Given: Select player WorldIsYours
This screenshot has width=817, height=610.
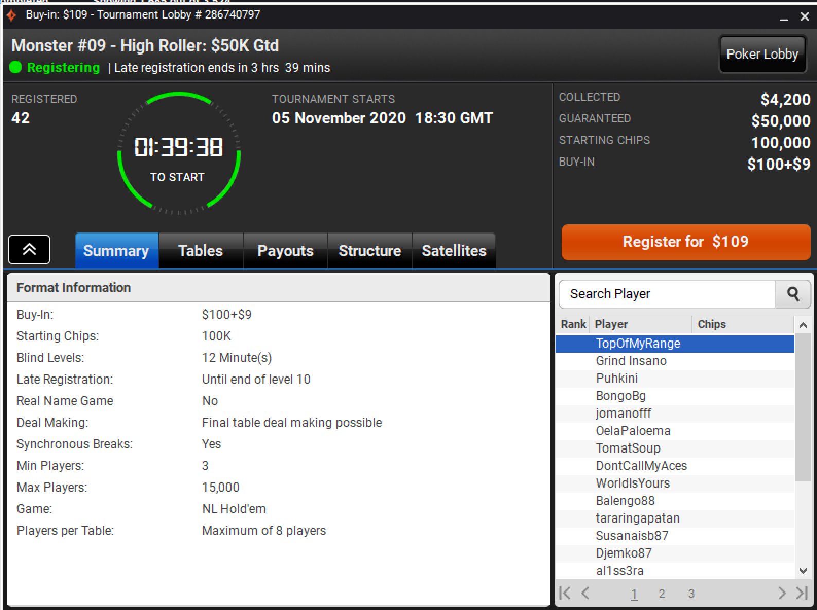Looking at the screenshot, I should pos(675,483).
